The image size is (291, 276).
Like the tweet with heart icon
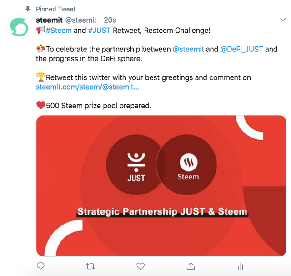(140, 266)
